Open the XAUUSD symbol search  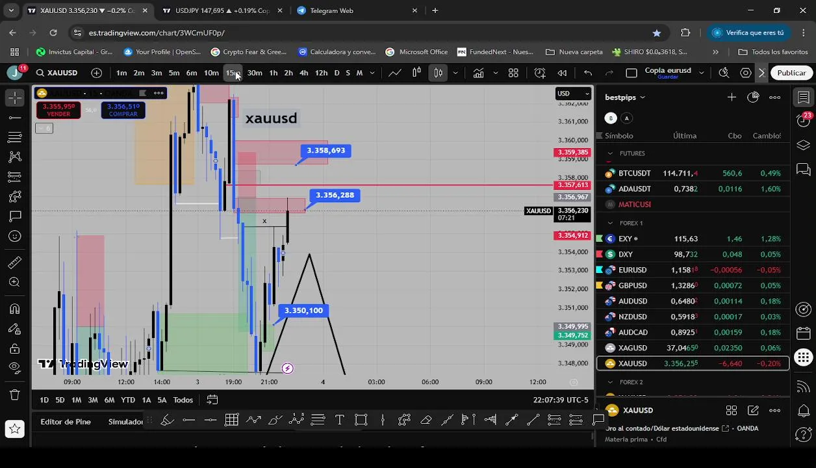[x=57, y=73]
